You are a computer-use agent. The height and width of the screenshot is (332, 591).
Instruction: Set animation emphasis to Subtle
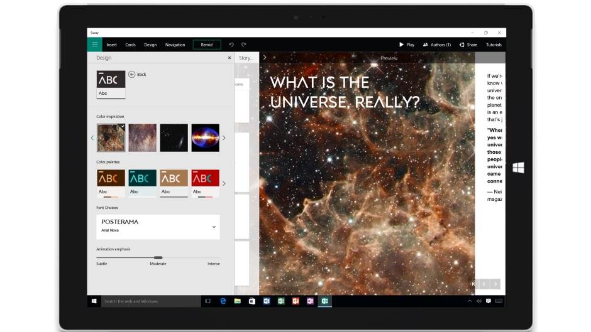(102, 264)
